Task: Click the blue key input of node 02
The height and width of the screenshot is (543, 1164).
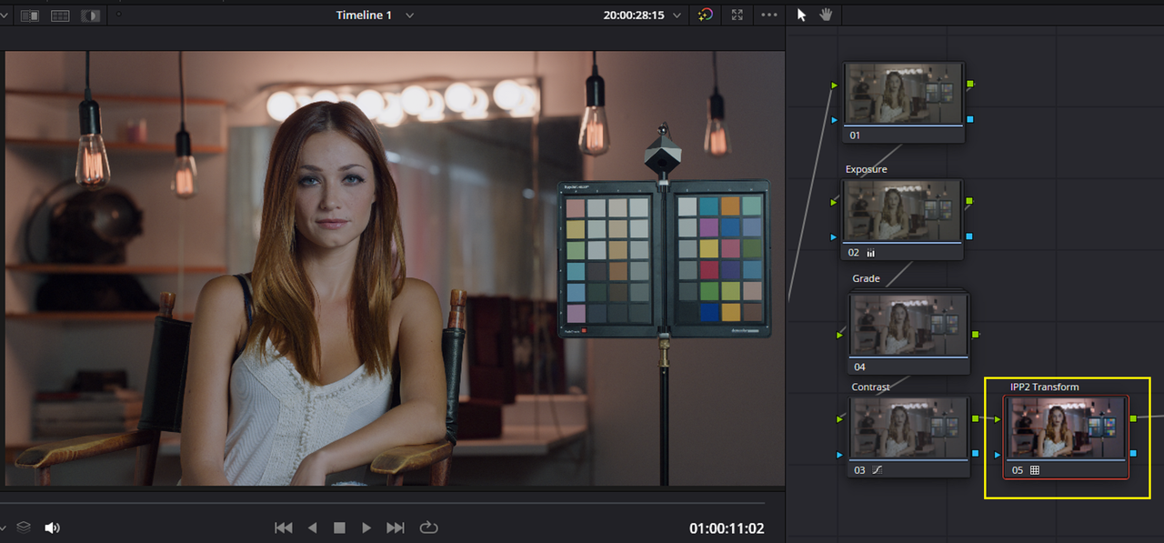Action: point(834,236)
